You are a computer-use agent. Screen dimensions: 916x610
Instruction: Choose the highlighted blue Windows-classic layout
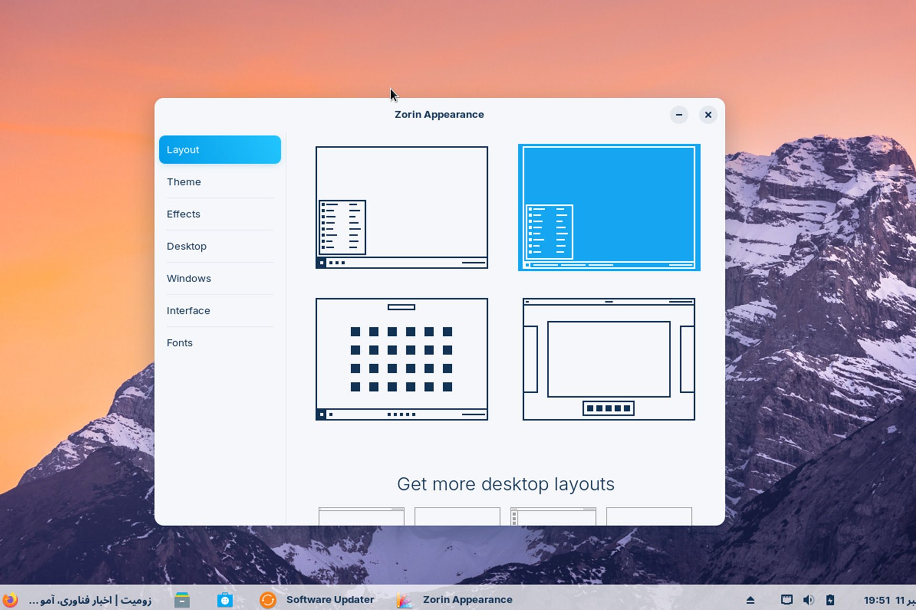(609, 207)
